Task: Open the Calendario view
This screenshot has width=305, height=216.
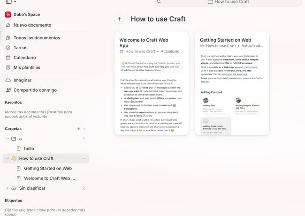Action: (x=24, y=58)
